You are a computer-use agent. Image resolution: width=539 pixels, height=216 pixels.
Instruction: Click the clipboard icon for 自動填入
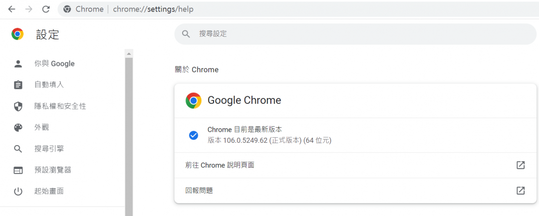coord(18,85)
